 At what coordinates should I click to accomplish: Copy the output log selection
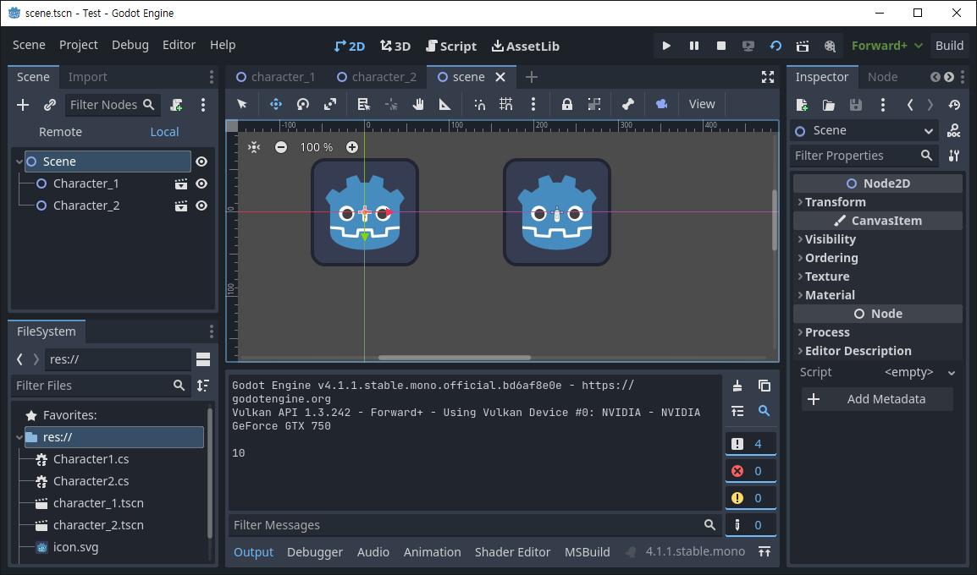(764, 386)
